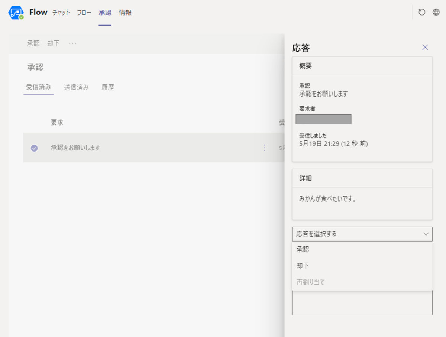Select the 送信済み sub-tab

76,87
